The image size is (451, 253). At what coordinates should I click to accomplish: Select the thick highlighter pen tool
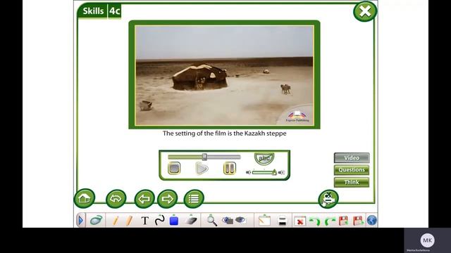(129, 220)
